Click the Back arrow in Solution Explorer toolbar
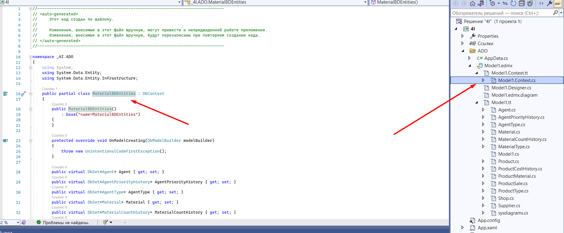This screenshot has height=233, width=564. tap(456, 3)
